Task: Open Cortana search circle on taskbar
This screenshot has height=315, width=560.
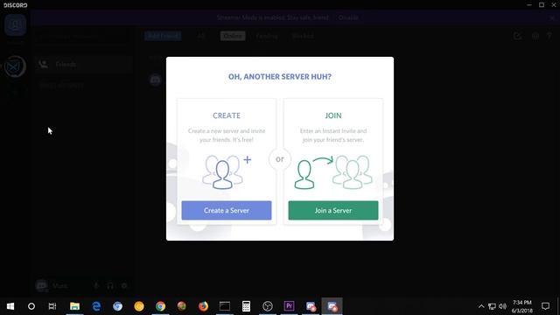Action: (31, 306)
